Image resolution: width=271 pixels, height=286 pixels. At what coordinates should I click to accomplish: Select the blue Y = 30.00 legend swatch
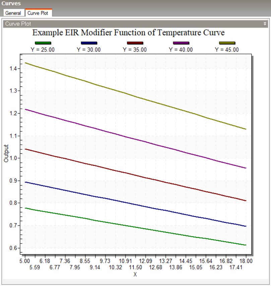(x=89, y=43)
